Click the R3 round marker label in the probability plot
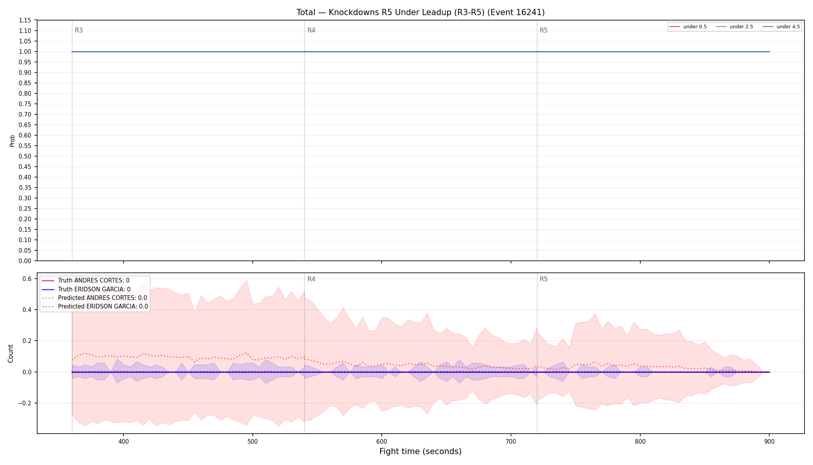The width and height of the screenshot is (813, 465). point(79,30)
